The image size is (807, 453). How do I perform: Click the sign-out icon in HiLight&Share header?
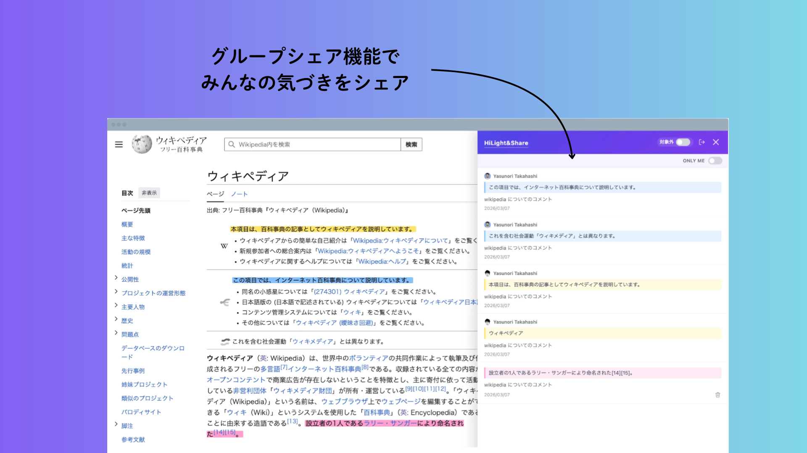click(x=702, y=142)
